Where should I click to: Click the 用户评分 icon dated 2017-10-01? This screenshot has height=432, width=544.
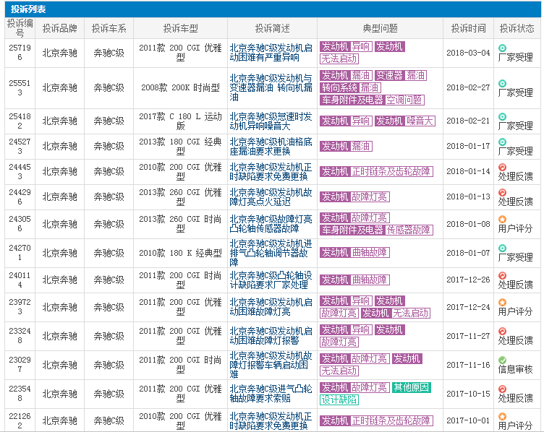pos(502,415)
